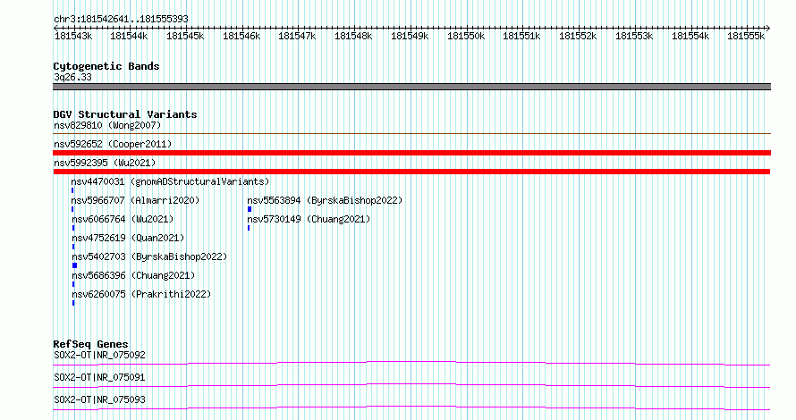Click the 181552k ruler tick label
The image size is (796, 420).
pos(578,36)
